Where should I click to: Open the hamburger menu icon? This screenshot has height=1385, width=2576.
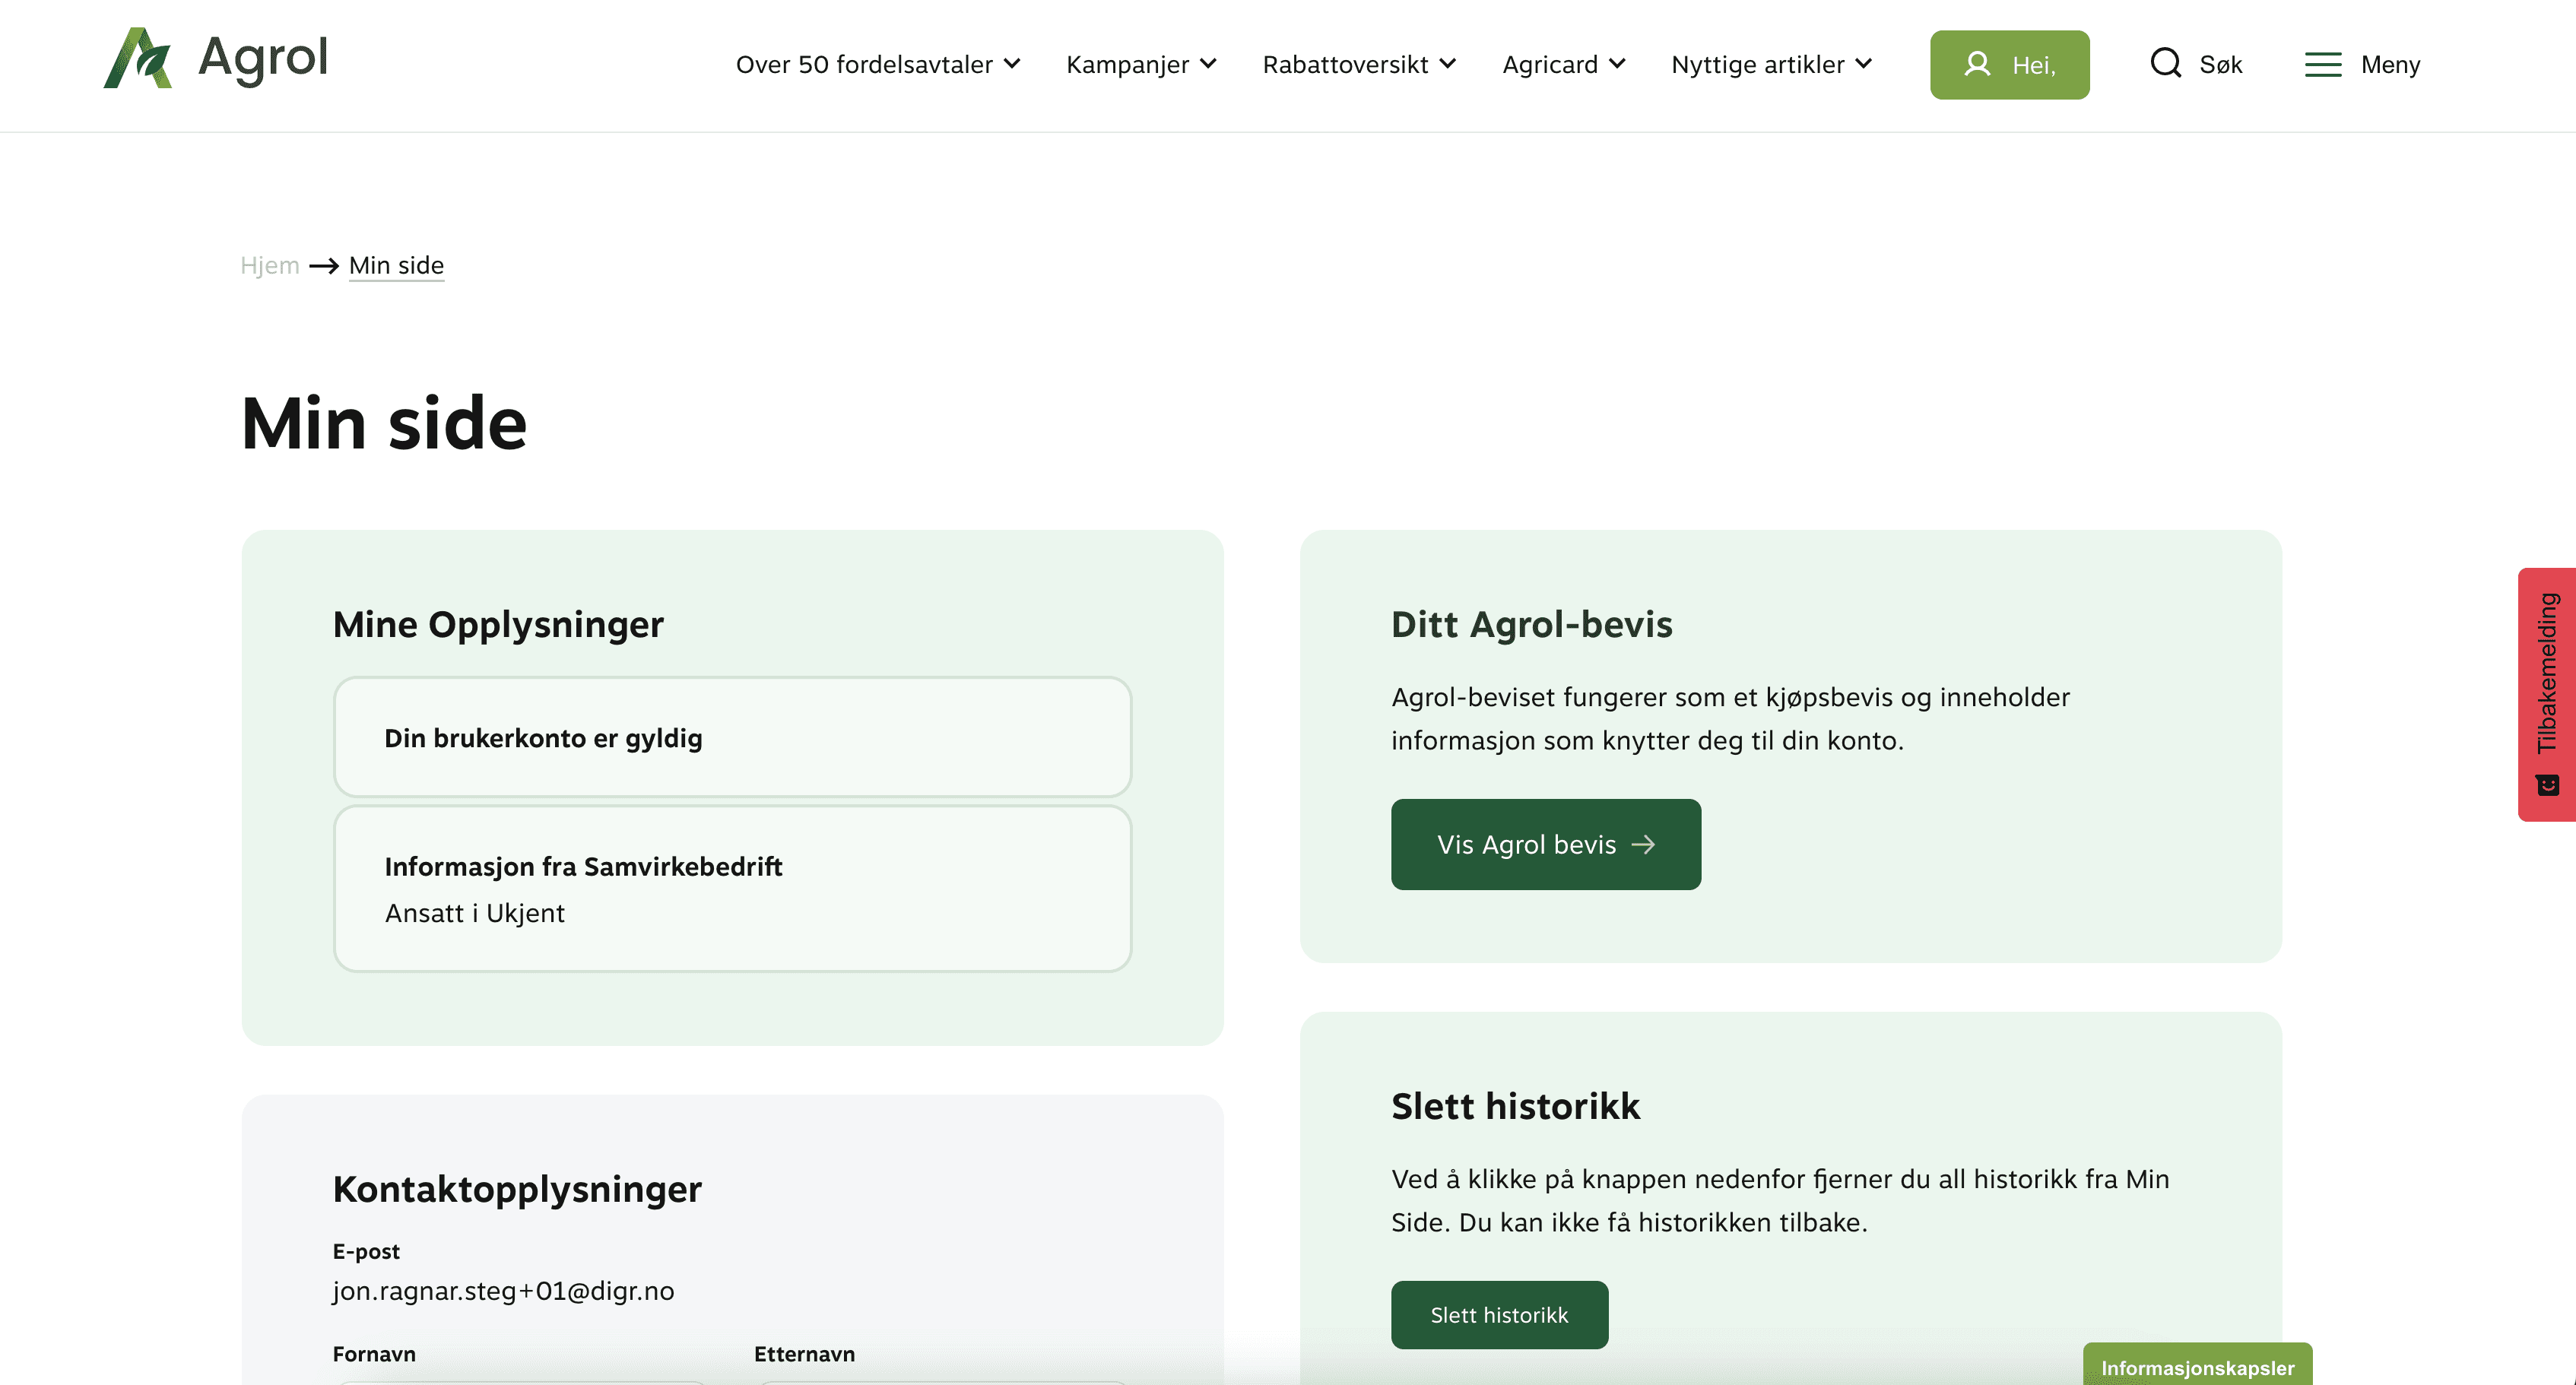2323,65
